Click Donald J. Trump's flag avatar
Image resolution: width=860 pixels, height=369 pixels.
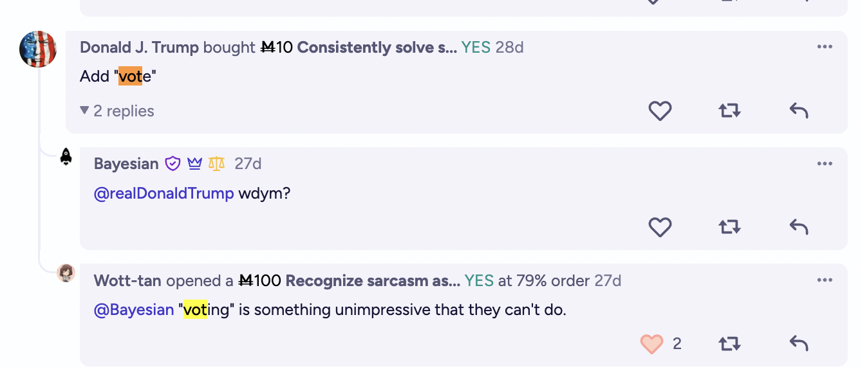(39, 49)
